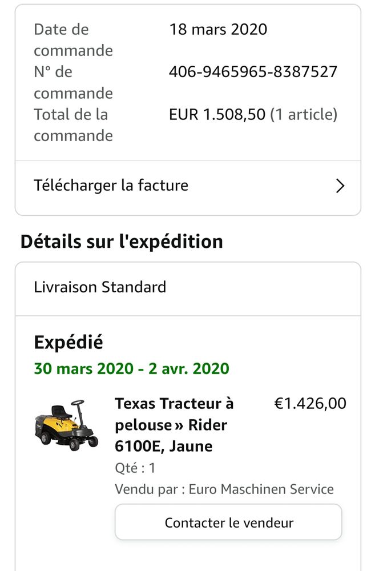Click the Vendu par seller label

click(x=144, y=489)
